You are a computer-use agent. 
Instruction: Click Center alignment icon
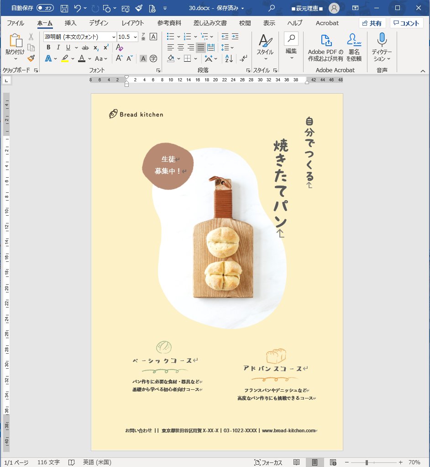coord(181,48)
